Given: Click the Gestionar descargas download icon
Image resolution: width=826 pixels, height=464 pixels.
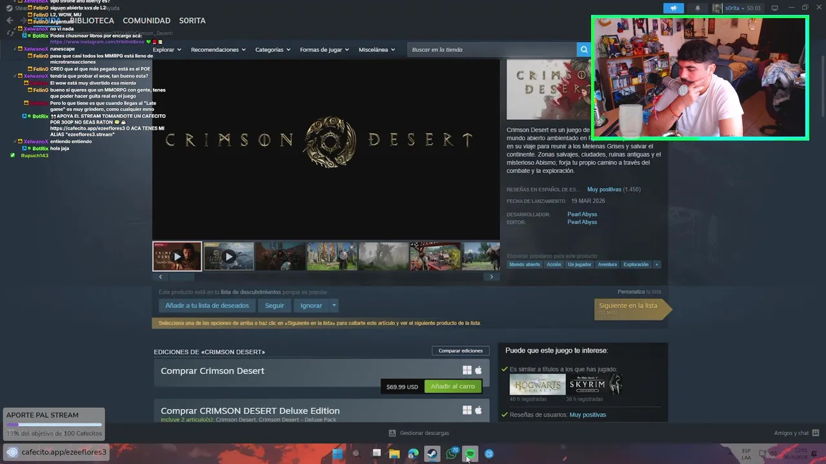Looking at the screenshot, I should coord(392,433).
